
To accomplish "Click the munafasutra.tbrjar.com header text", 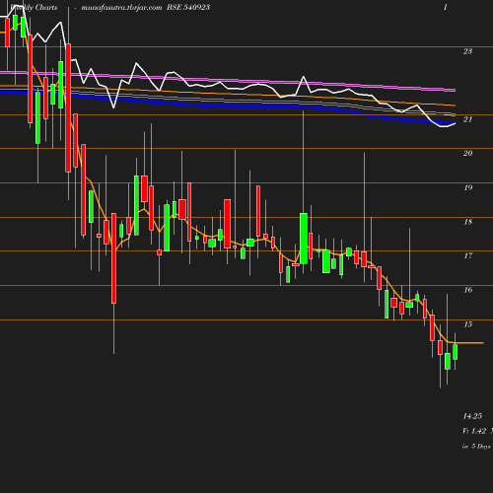I will pyautogui.click(x=121, y=7).
